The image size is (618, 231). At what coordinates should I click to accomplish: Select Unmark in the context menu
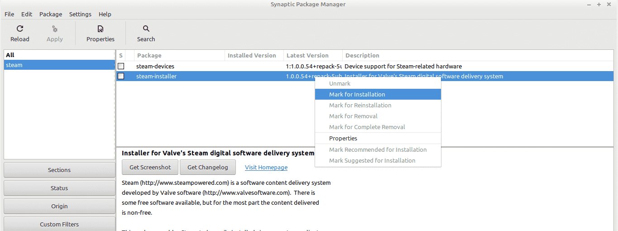[378, 83]
